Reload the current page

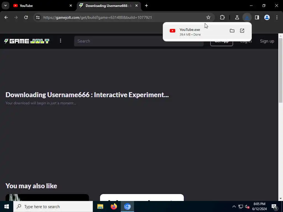click(x=26, y=17)
